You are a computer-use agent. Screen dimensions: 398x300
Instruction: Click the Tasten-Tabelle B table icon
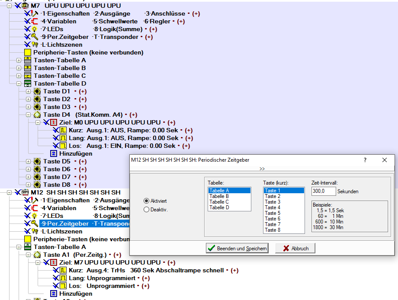click(28, 68)
